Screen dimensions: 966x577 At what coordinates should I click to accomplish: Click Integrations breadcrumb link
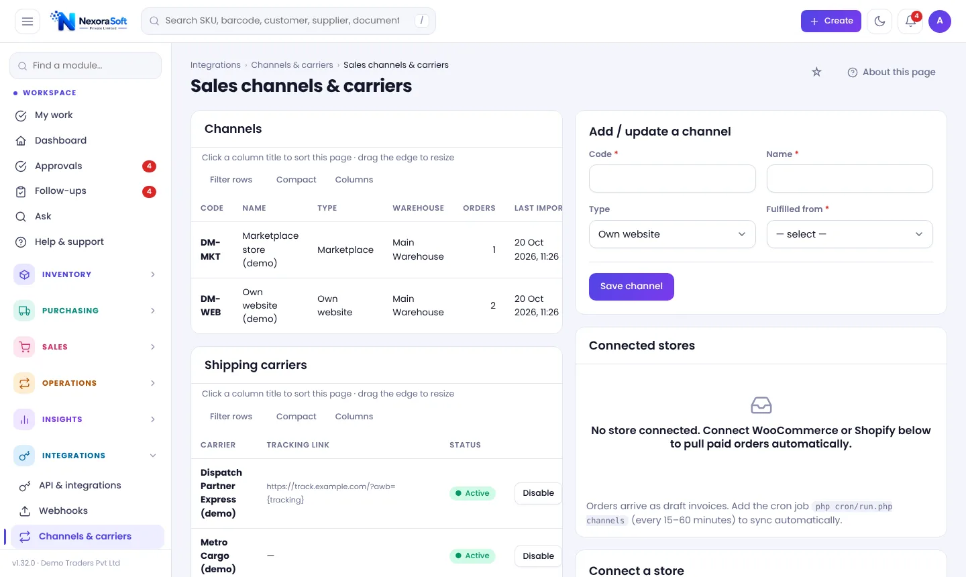[x=215, y=65]
